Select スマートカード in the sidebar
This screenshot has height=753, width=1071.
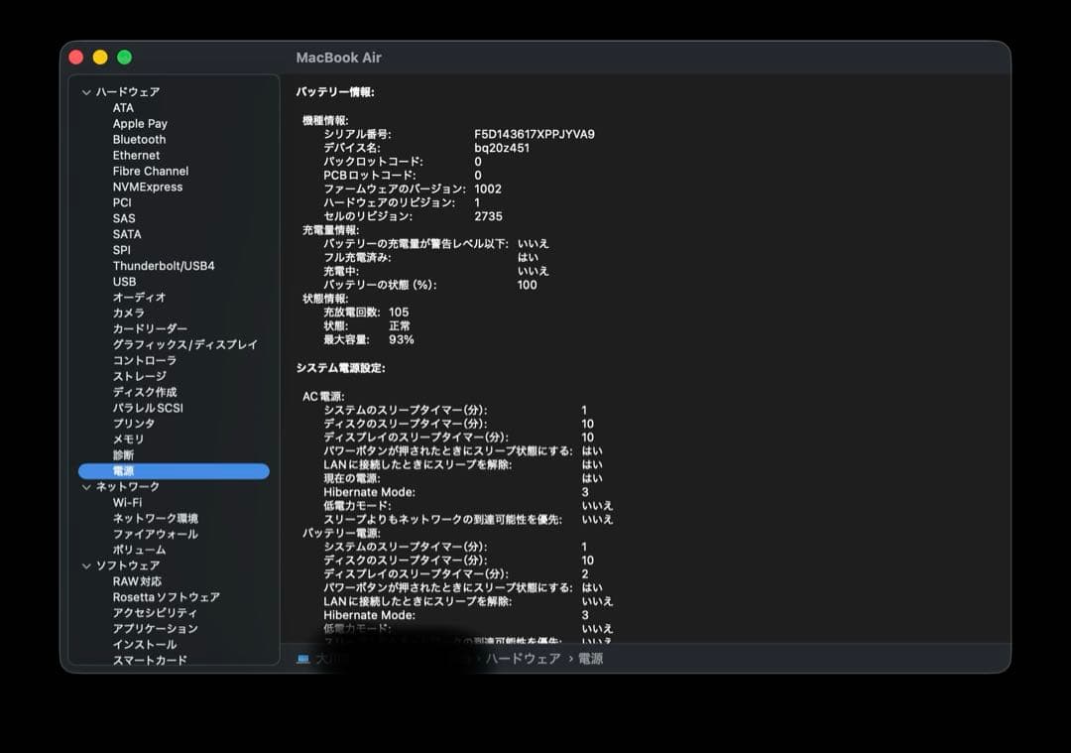[150, 660]
